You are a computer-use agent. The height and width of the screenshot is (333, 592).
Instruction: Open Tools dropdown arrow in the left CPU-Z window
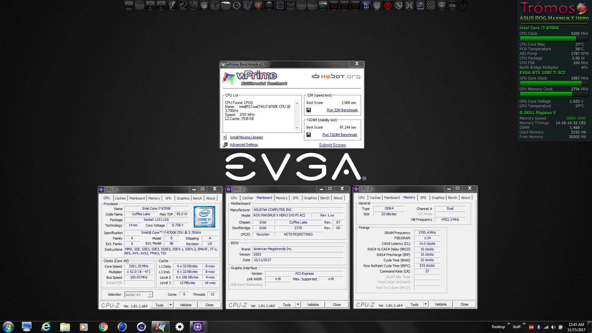pyautogui.click(x=171, y=305)
